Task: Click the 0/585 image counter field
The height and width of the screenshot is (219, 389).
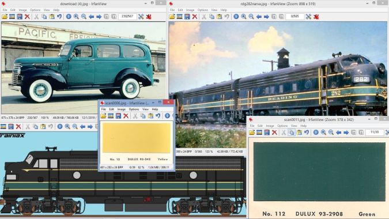Action: [294, 16]
